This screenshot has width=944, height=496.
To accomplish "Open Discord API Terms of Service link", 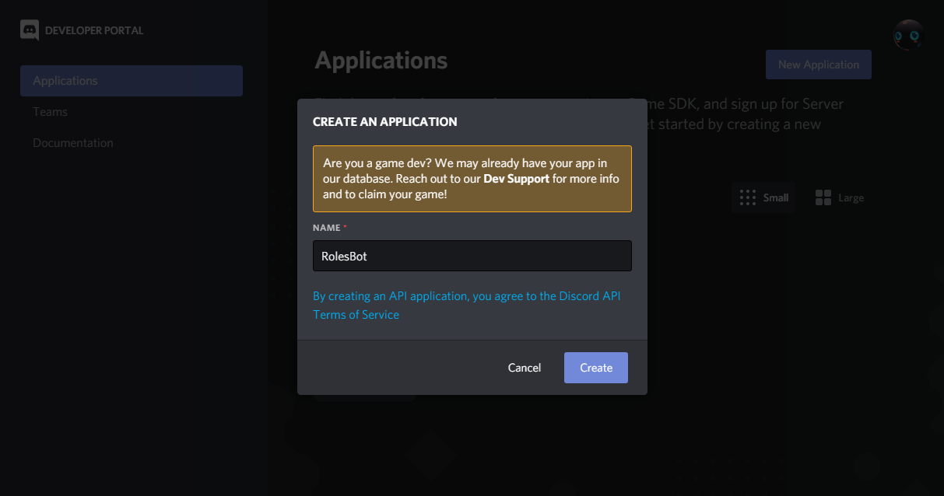I will click(466, 306).
